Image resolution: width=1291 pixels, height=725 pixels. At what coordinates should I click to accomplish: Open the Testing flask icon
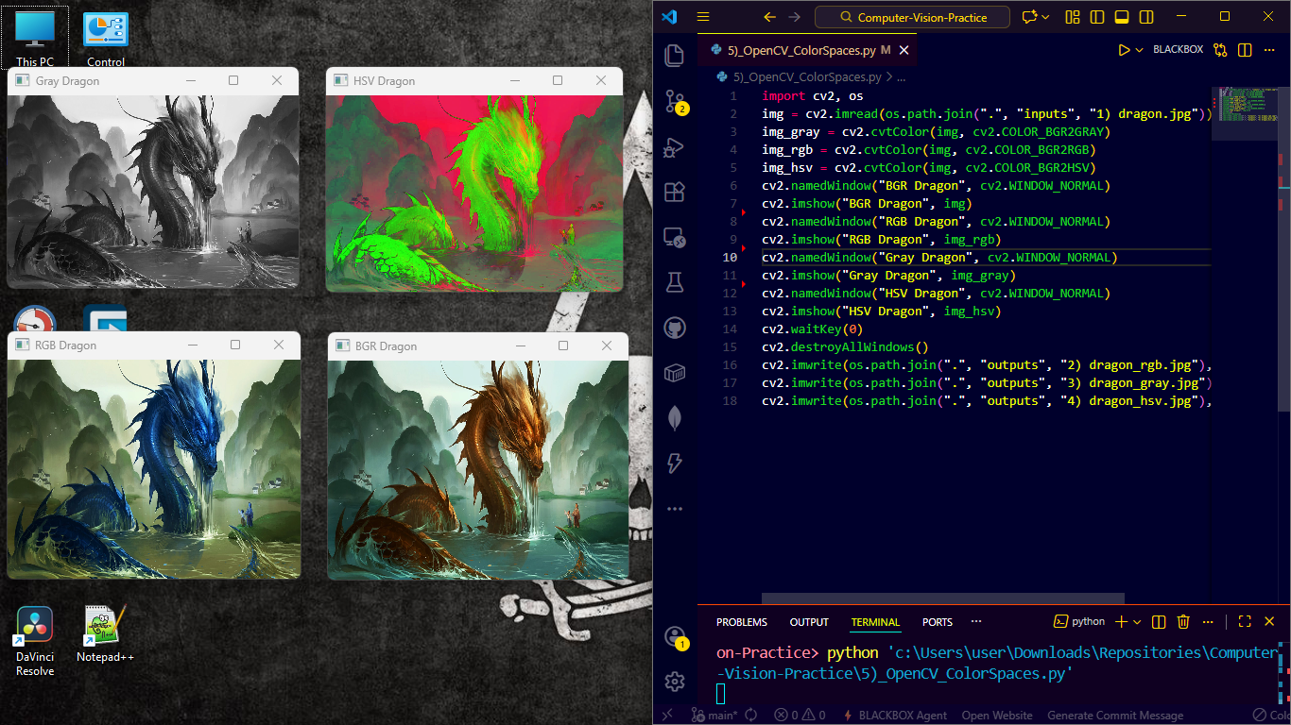click(675, 281)
